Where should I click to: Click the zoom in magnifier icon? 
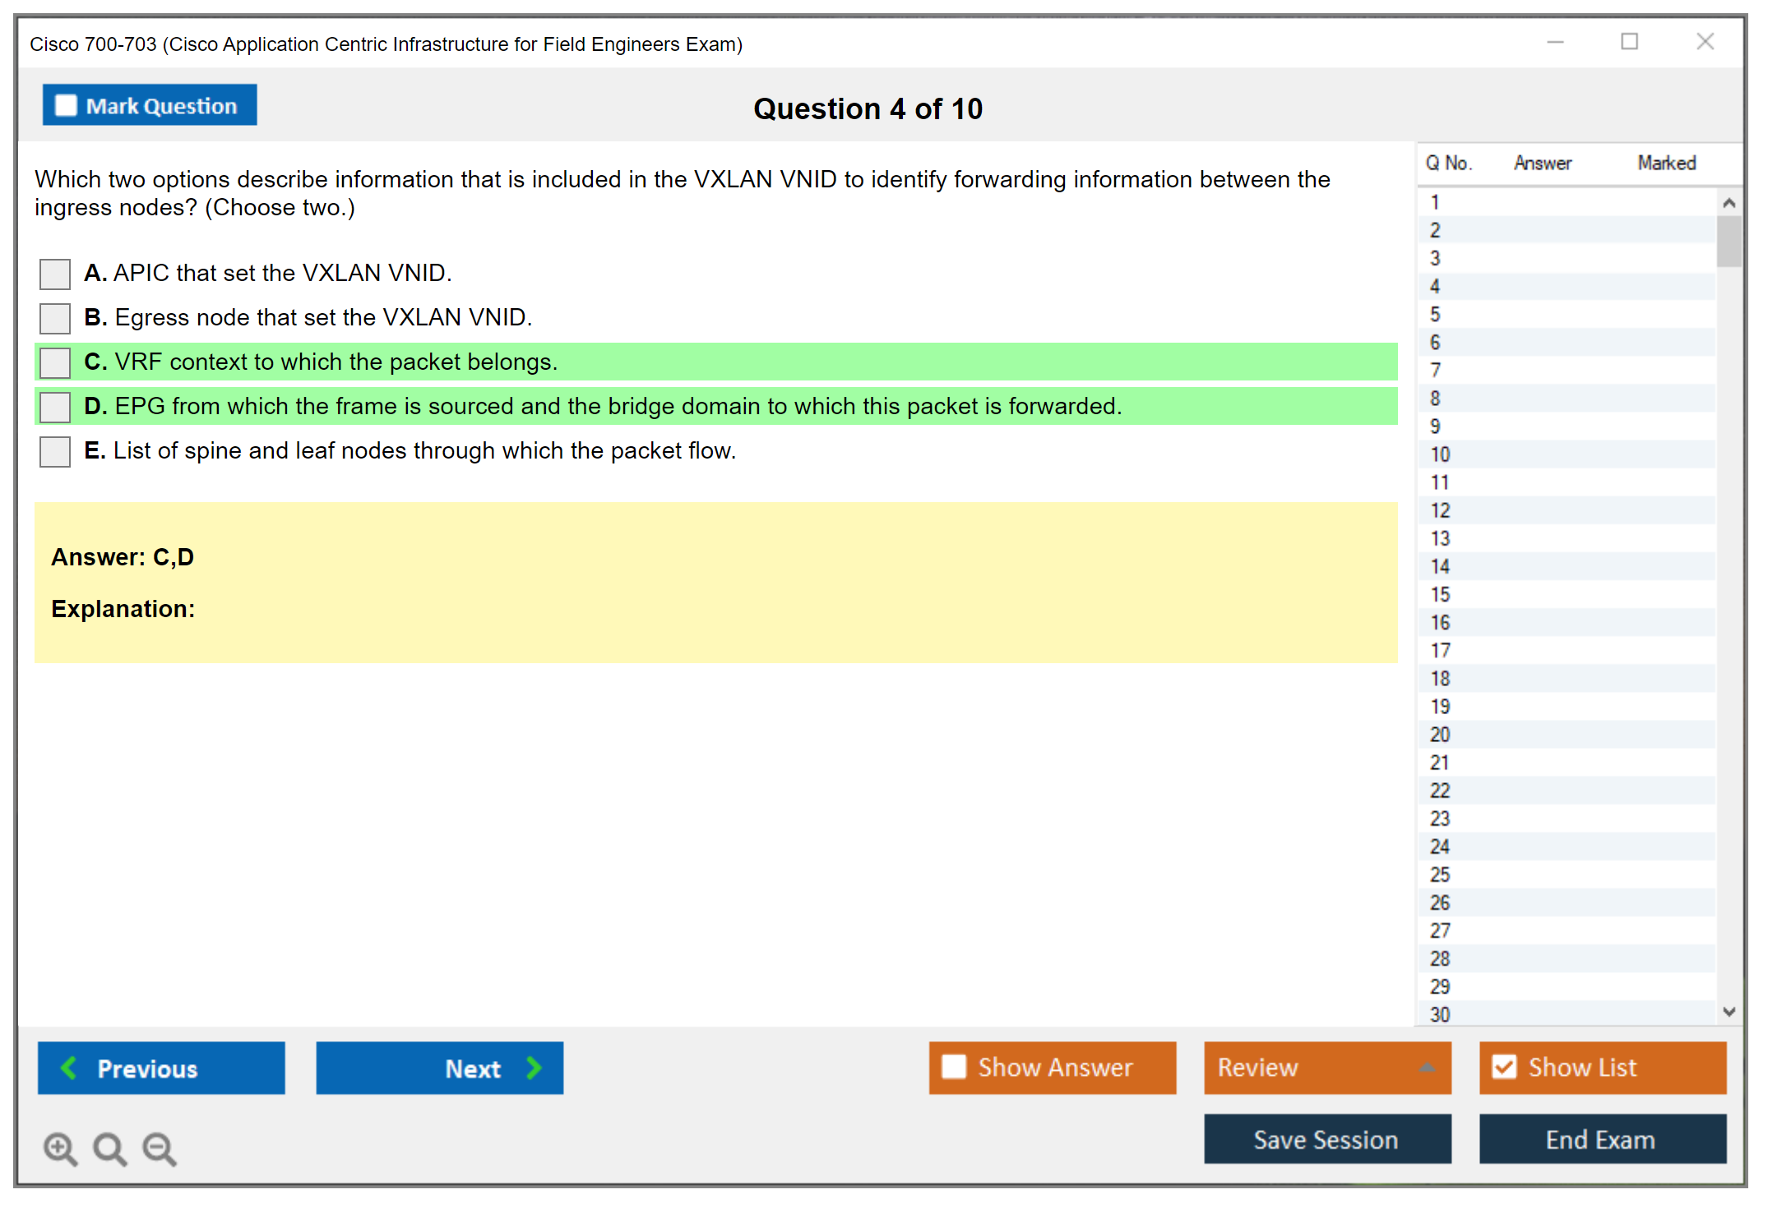coord(60,1148)
